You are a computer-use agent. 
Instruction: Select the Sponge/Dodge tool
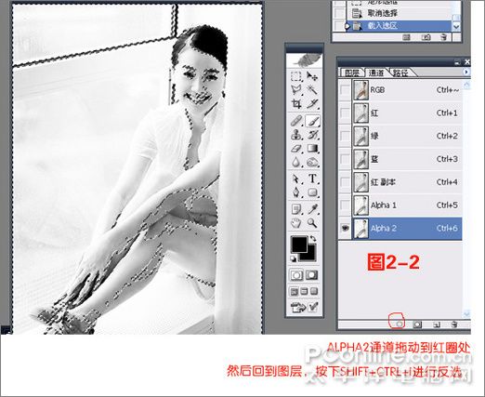tap(312, 162)
